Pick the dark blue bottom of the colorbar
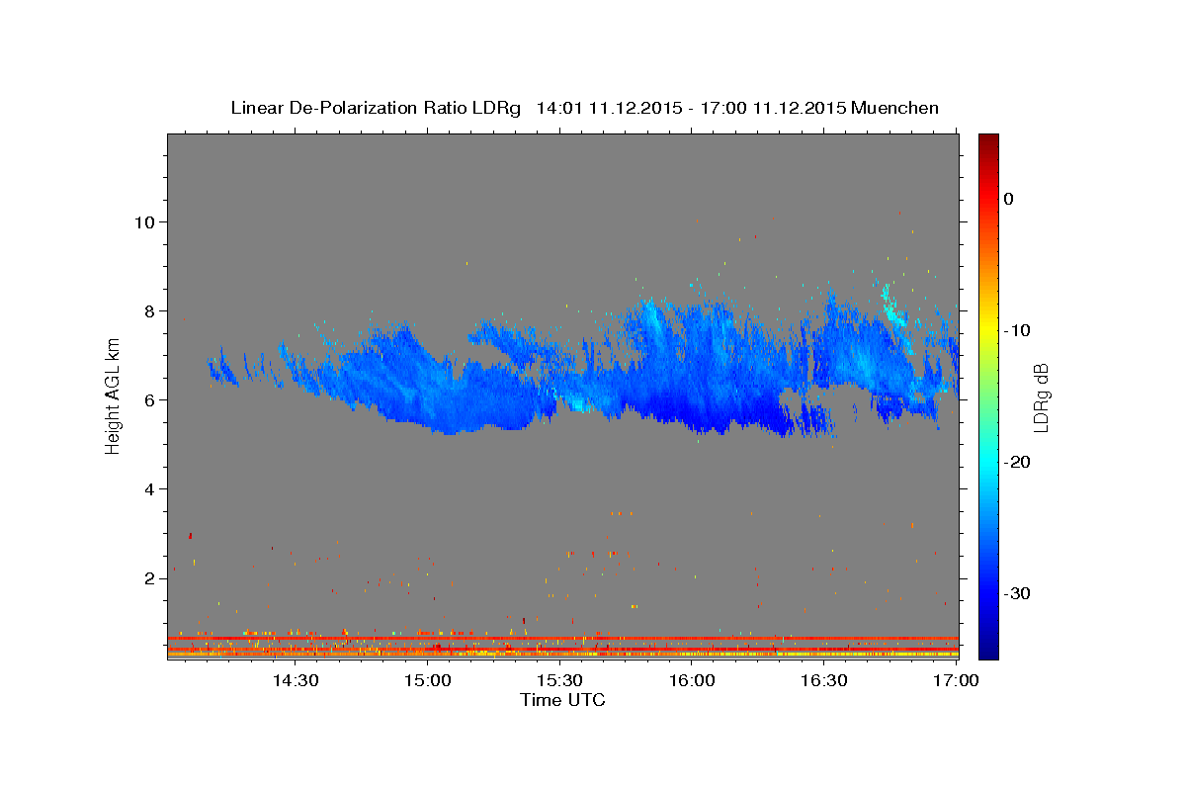 coord(988,651)
